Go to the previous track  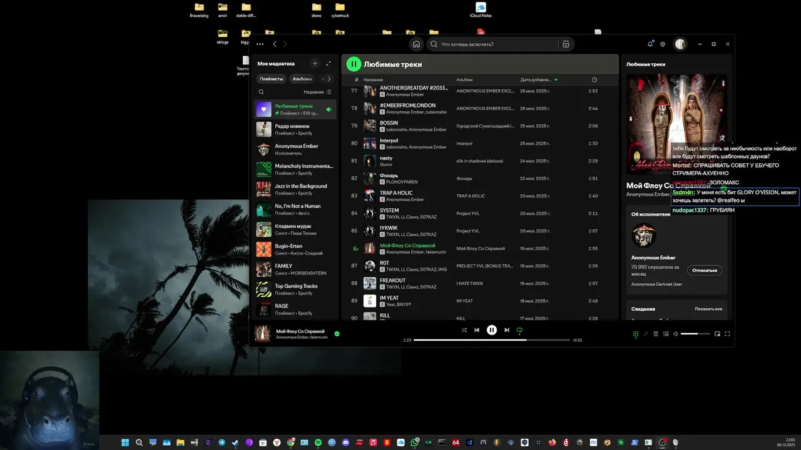[x=477, y=330]
